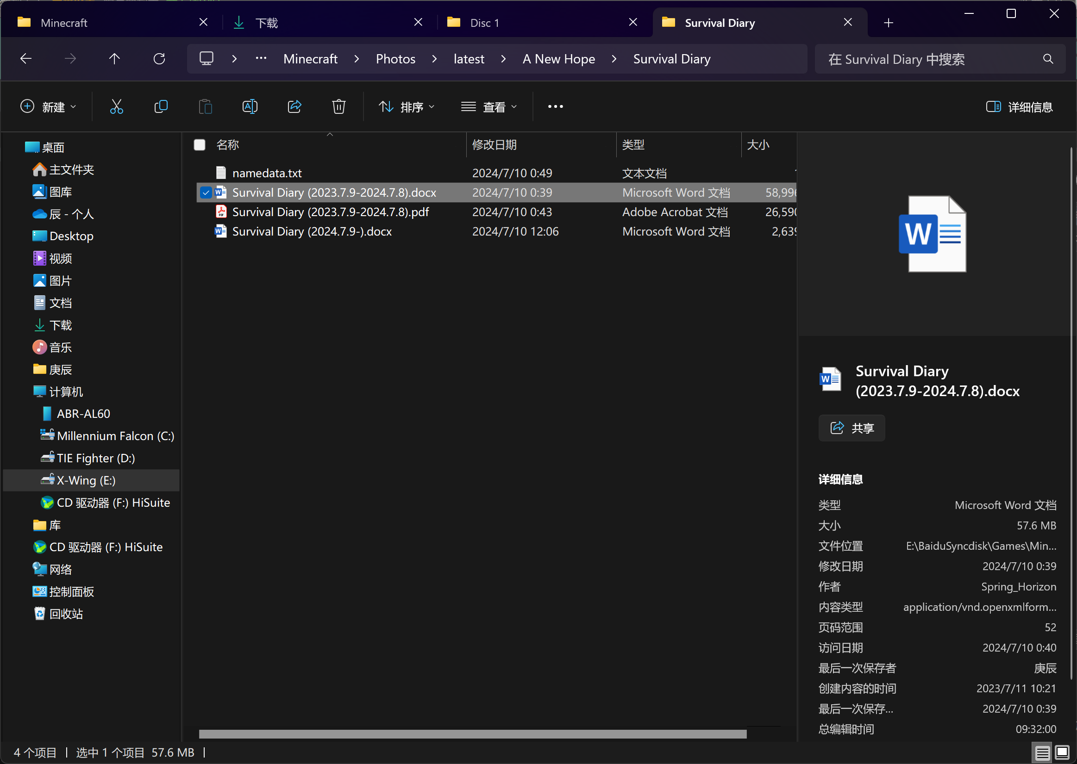Click the This PC monitor breadcrumb icon
This screenshot has width=1077, height=764.
point(207,59)
